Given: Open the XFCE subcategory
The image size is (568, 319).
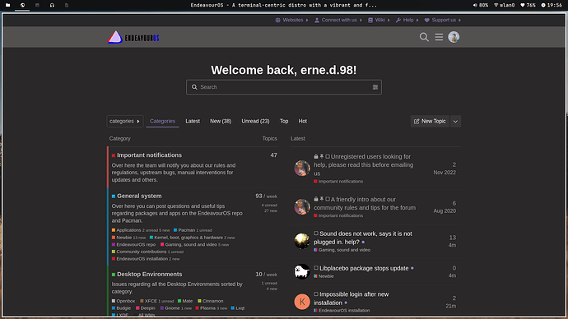Looking at the screenshot, I should click(151, 301).
